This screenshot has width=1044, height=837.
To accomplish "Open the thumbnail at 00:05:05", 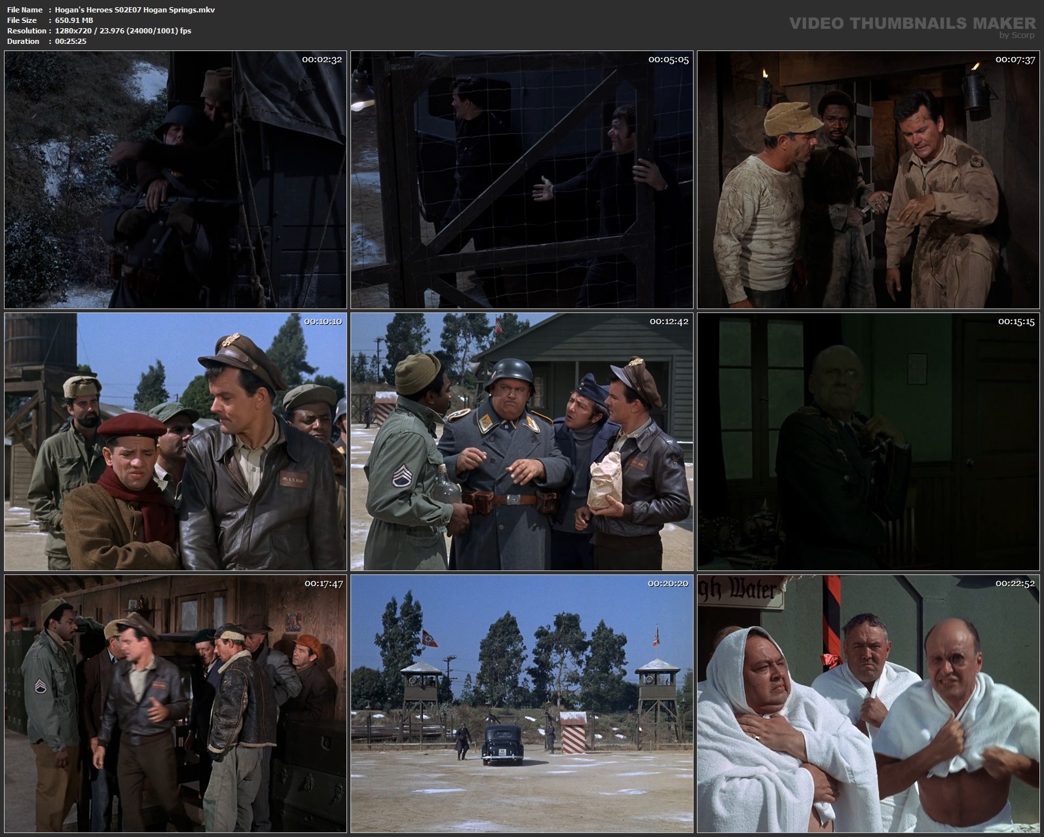I will coord(522,180).
